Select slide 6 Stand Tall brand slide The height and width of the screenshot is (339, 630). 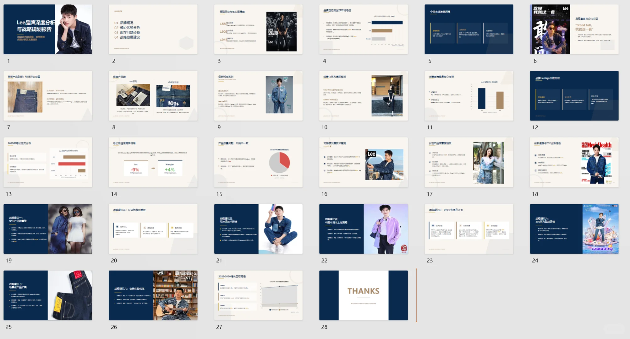(574, 29)
